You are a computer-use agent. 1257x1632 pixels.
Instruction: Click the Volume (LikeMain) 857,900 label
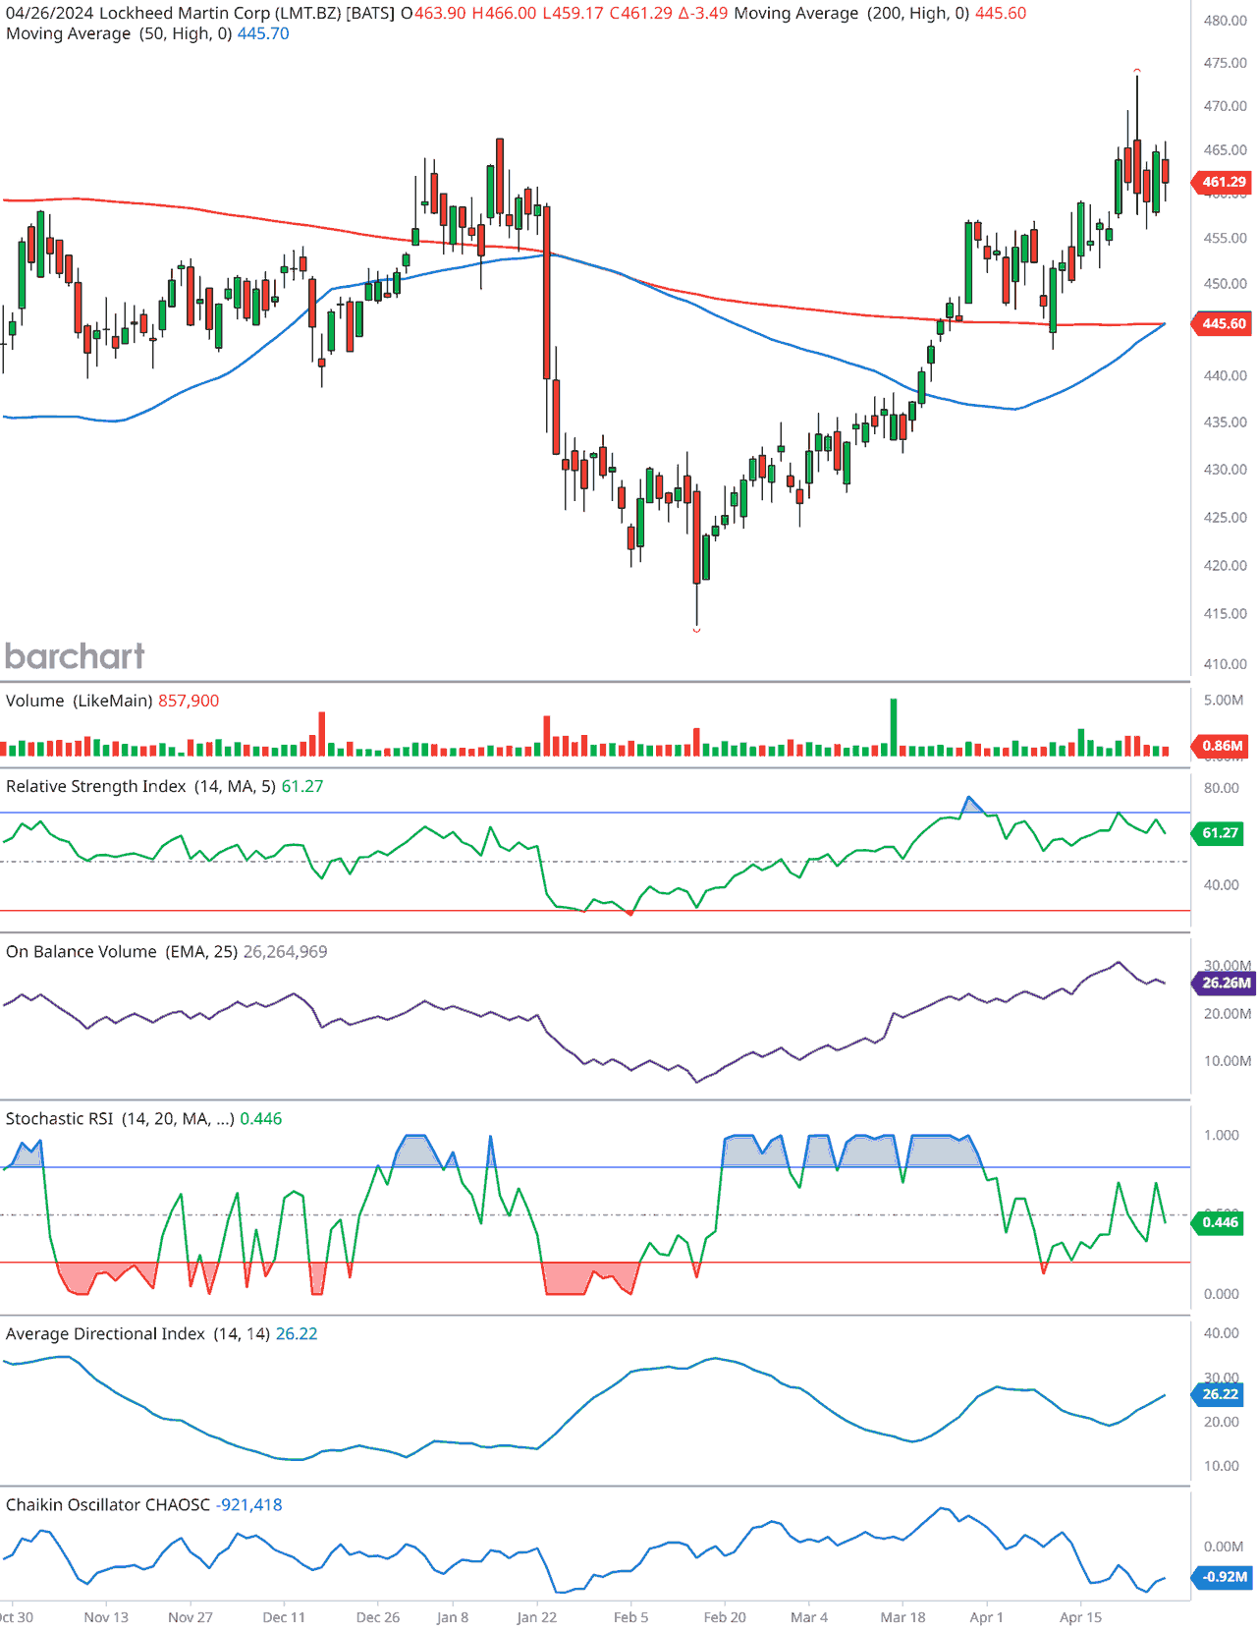[x=112, y=701]
